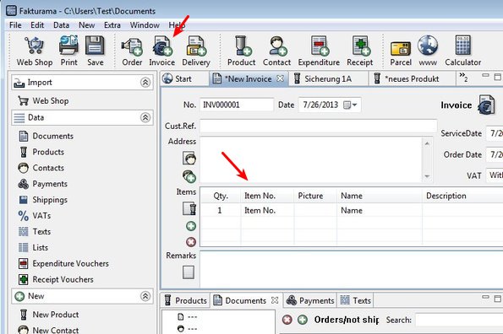
Task: Click the Cust.Ref. input field
Action: 318,126
